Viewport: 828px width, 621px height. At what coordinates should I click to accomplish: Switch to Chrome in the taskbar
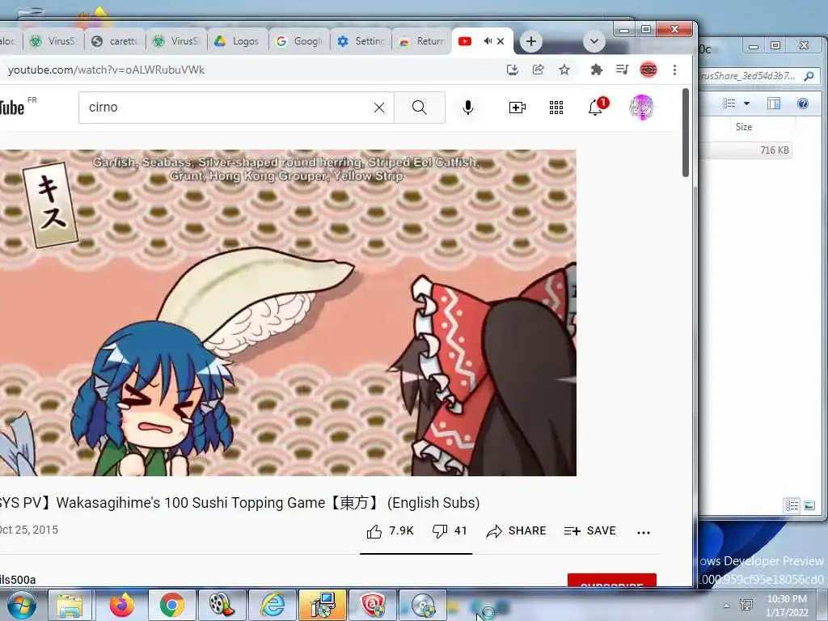point(171,605)
